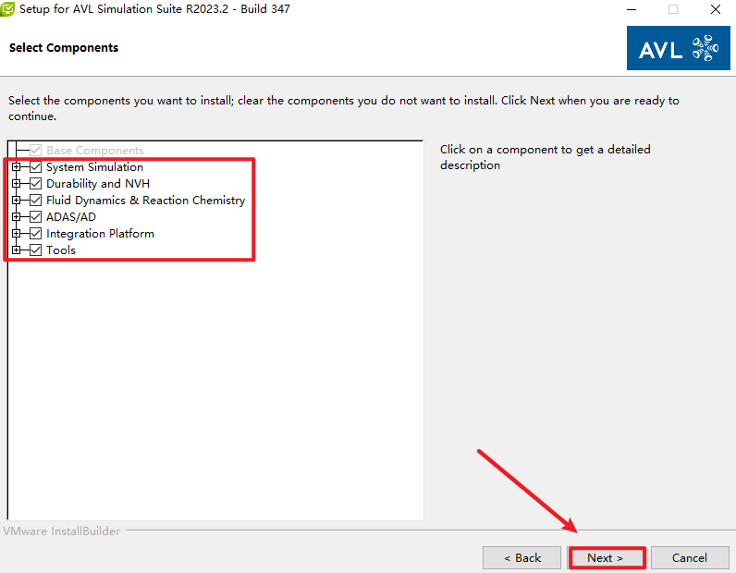
Task: Disable the ADAS/AD component checkbox
Action: [x=36, y=217]
